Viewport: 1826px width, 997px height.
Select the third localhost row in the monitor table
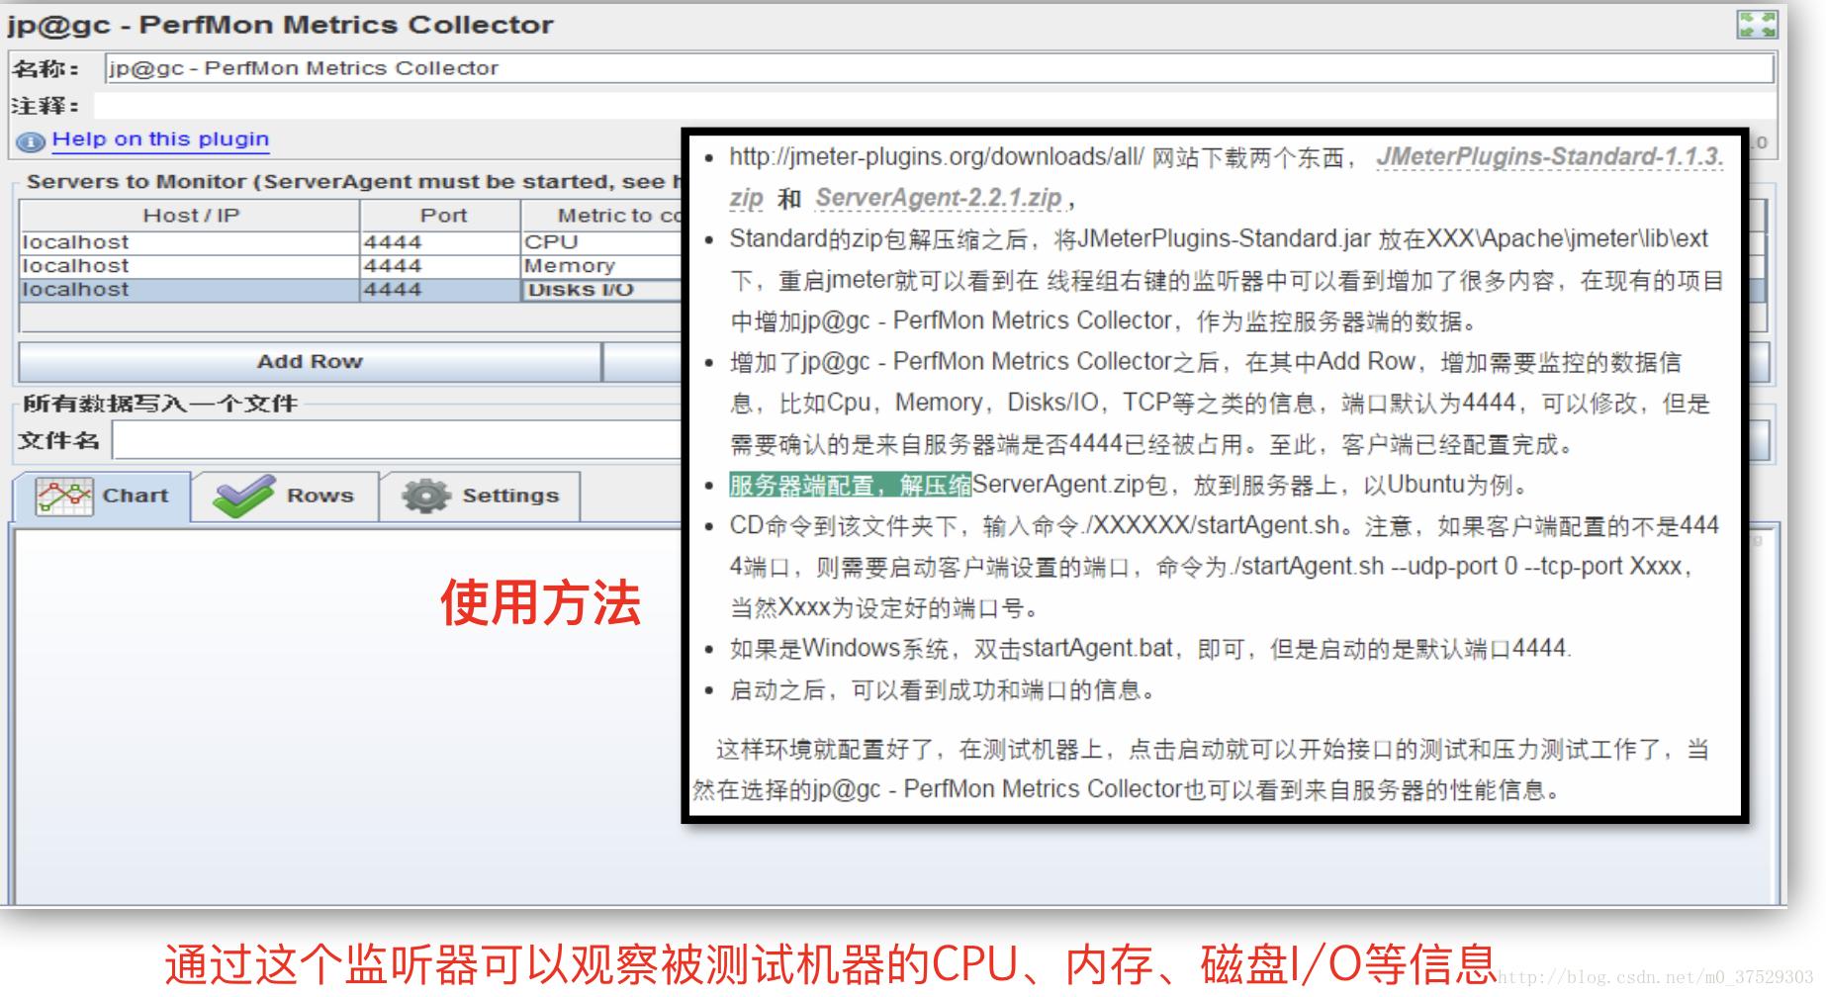point(178,289)
